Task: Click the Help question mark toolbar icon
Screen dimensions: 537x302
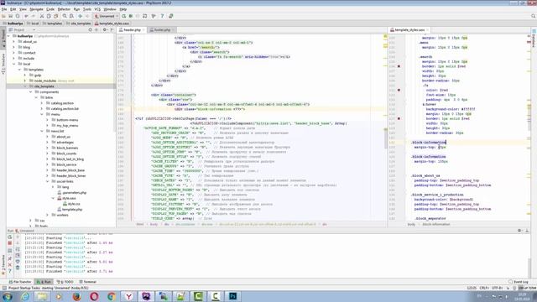Action: click(162, 16)
